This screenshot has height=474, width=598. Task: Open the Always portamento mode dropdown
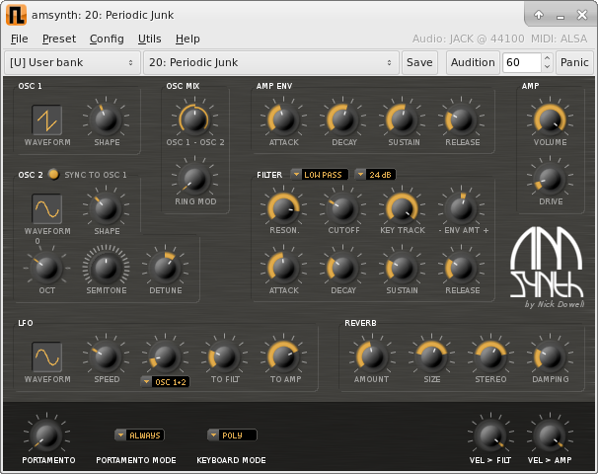coord(139,435)
